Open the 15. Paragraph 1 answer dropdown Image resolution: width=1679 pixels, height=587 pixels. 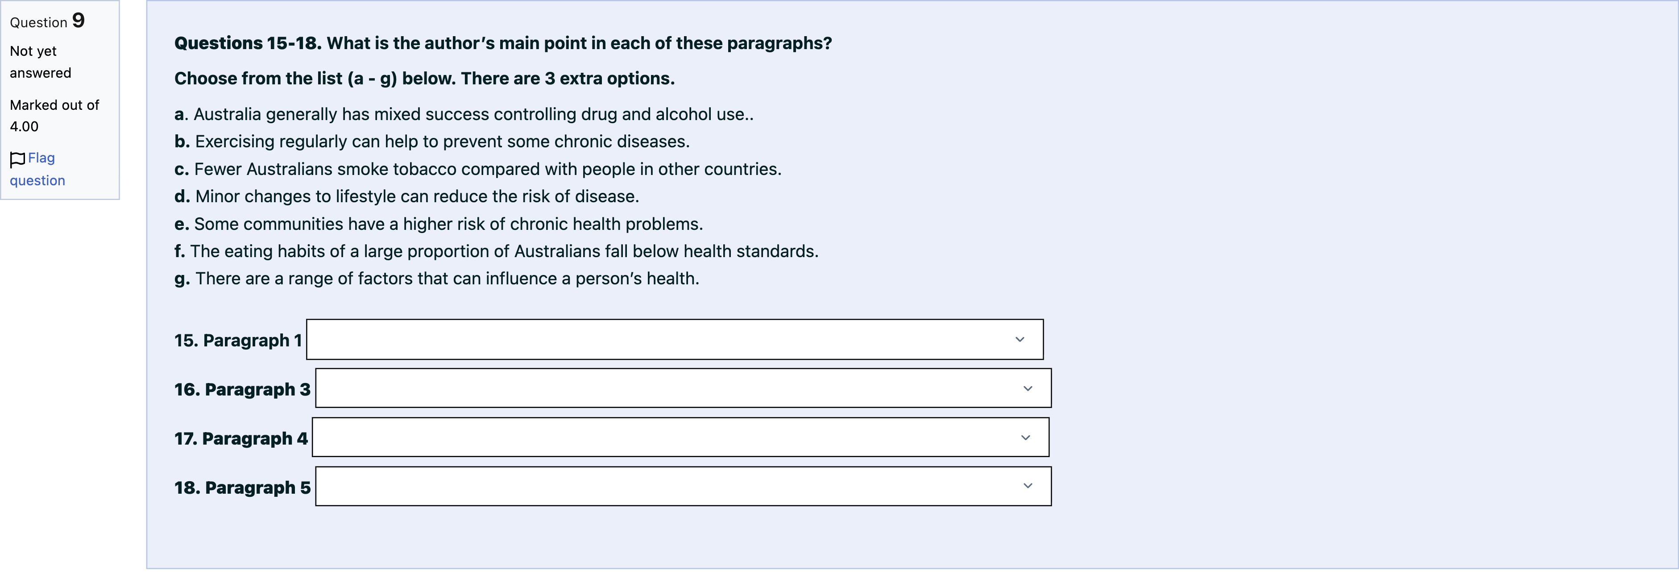point(674,339)
